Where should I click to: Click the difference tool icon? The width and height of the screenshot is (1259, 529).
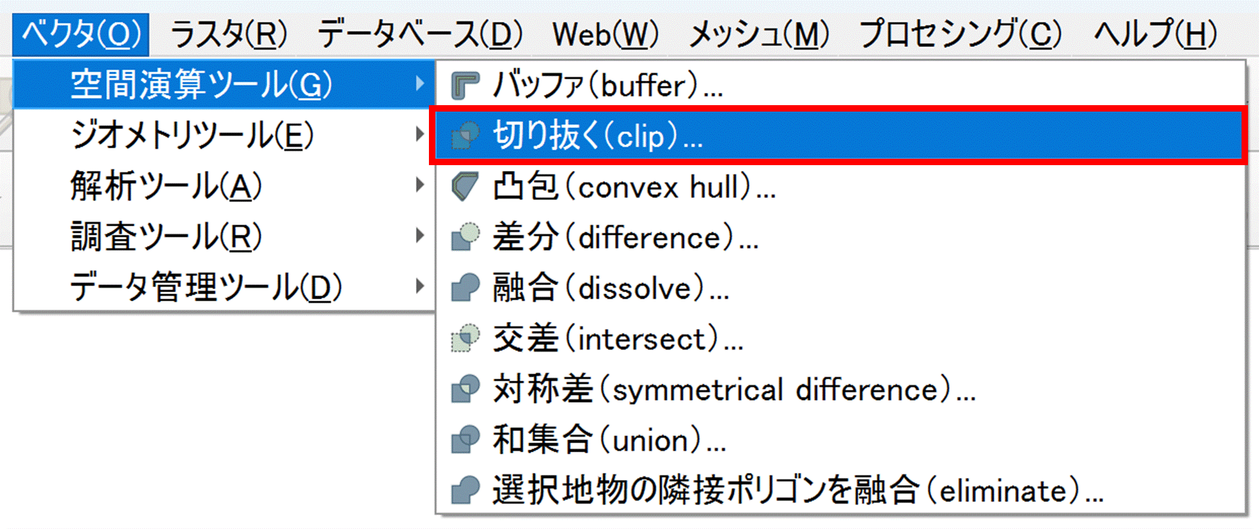click(x=465, y=237)
